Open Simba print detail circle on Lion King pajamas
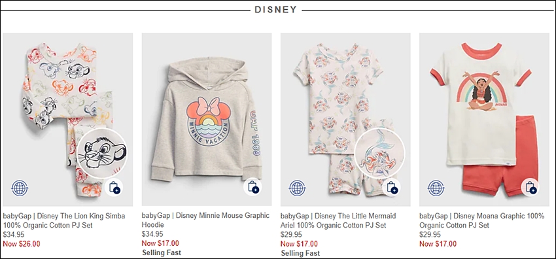 (102, 153)
